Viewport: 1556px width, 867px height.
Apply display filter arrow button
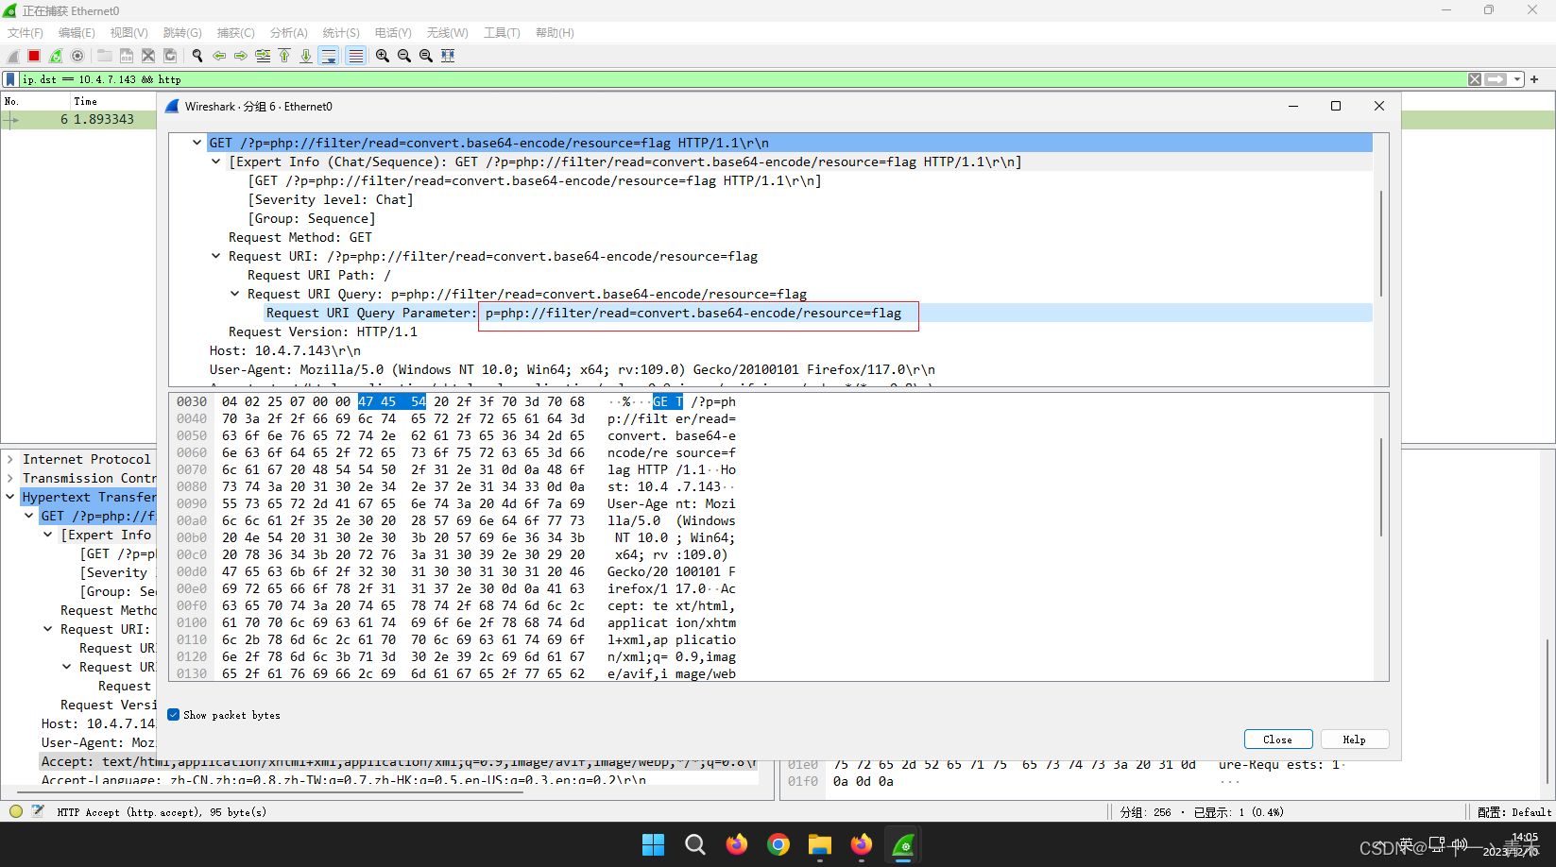click(1496, 79)
